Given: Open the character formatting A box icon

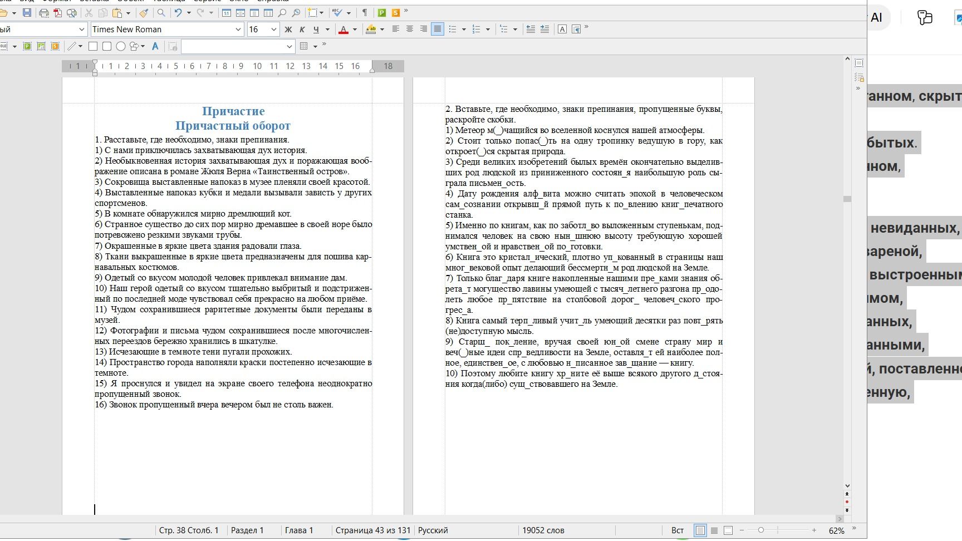Looking at the screenshot, I should pos(562,29).
